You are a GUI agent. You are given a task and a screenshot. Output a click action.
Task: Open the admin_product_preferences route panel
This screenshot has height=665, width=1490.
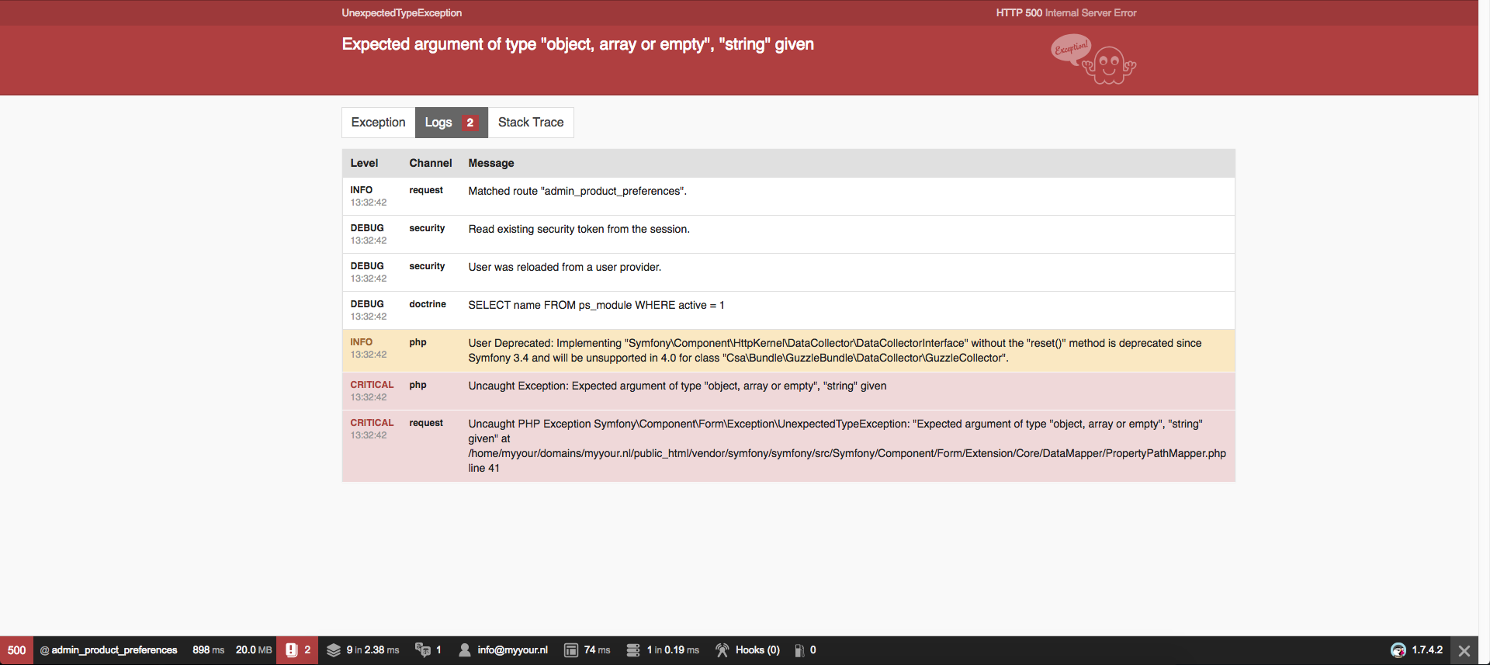(109, 650)
